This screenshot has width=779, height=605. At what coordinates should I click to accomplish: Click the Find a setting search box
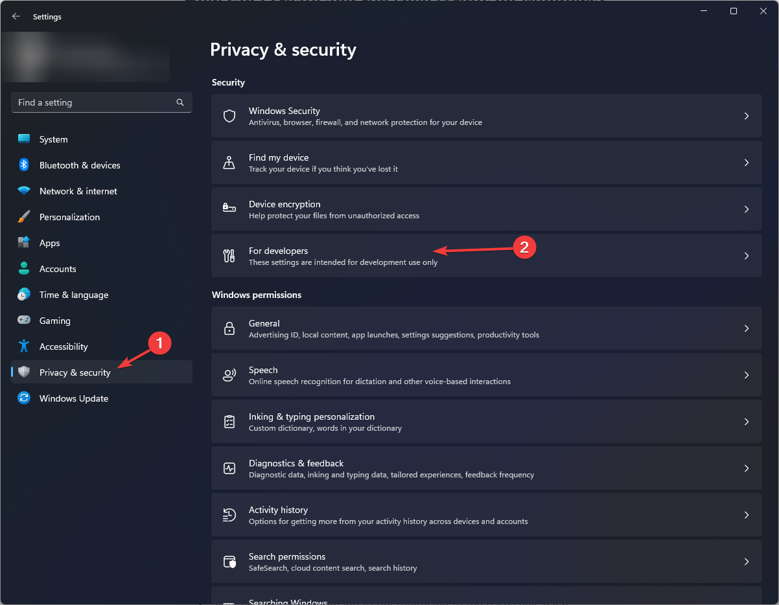(x=101, y=102)
